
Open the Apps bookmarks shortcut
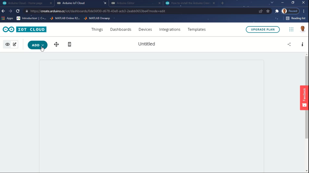[7, 18]
